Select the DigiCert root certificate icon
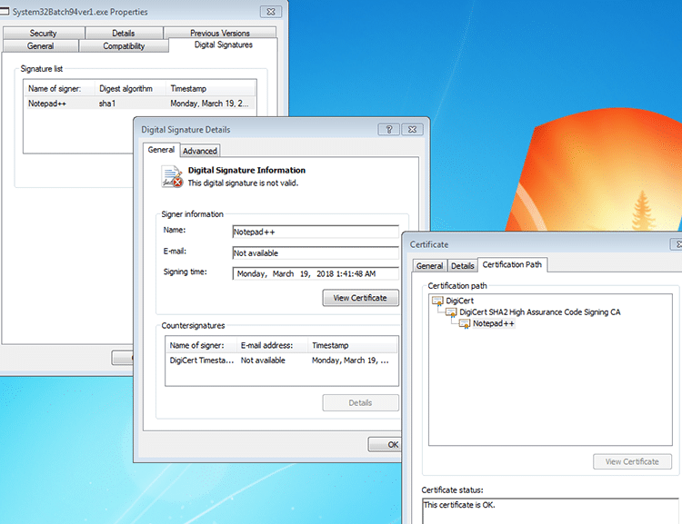 coord(437,301)
